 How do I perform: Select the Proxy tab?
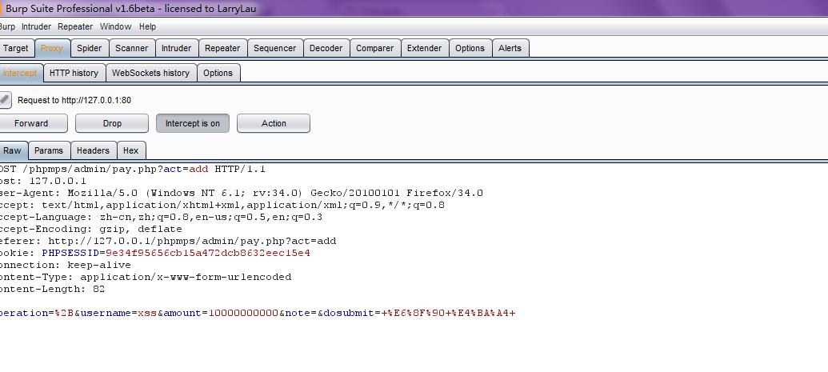[52, 48]
